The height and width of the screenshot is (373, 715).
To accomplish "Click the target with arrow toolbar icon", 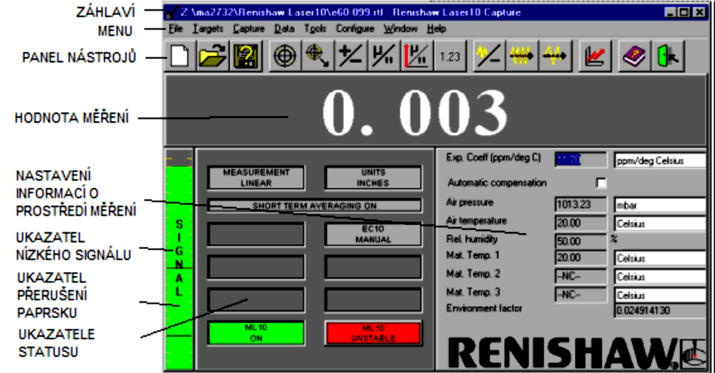I will [x=318, y=56].
